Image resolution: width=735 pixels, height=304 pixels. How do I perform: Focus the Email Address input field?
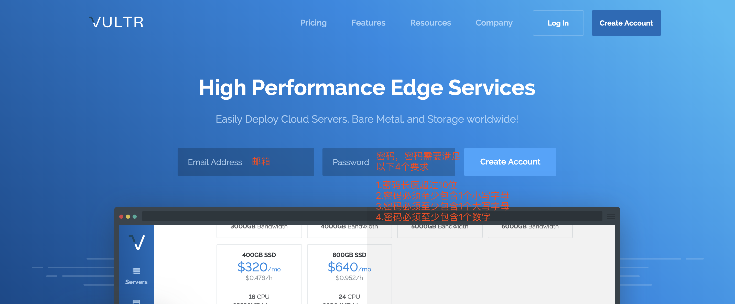(245, 162)
